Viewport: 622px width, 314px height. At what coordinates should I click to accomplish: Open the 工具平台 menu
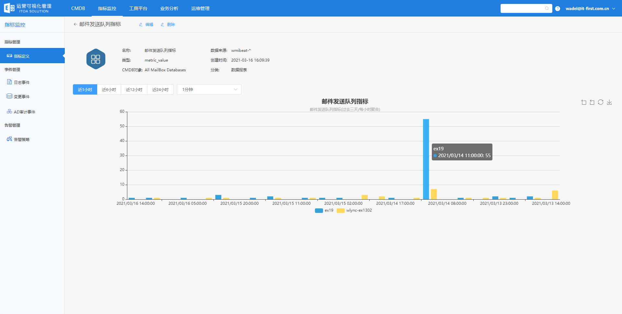(138, 8)
